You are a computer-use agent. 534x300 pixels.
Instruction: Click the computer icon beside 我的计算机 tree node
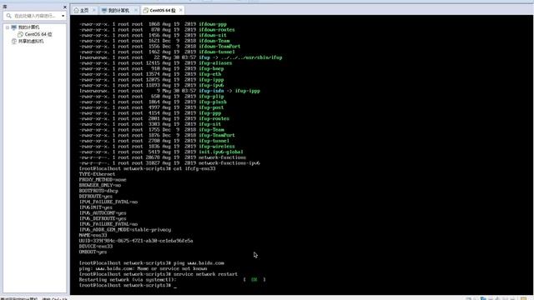pyautogui.click(x=14, y=27)
